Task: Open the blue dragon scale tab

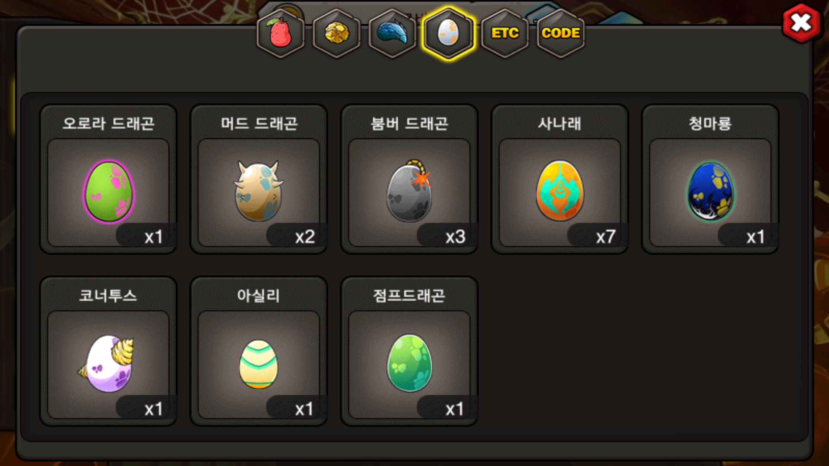Action: click(x=392, y=33)
